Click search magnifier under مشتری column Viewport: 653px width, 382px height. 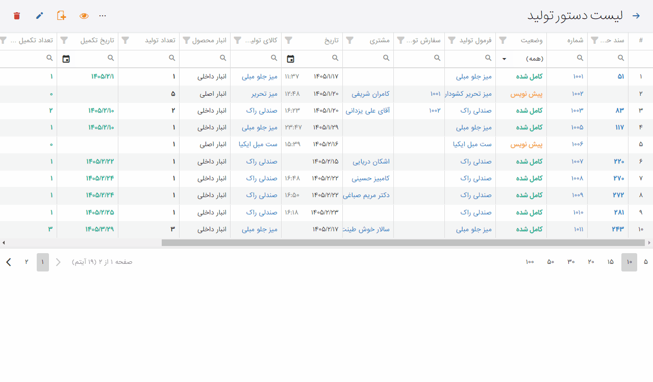386,58
